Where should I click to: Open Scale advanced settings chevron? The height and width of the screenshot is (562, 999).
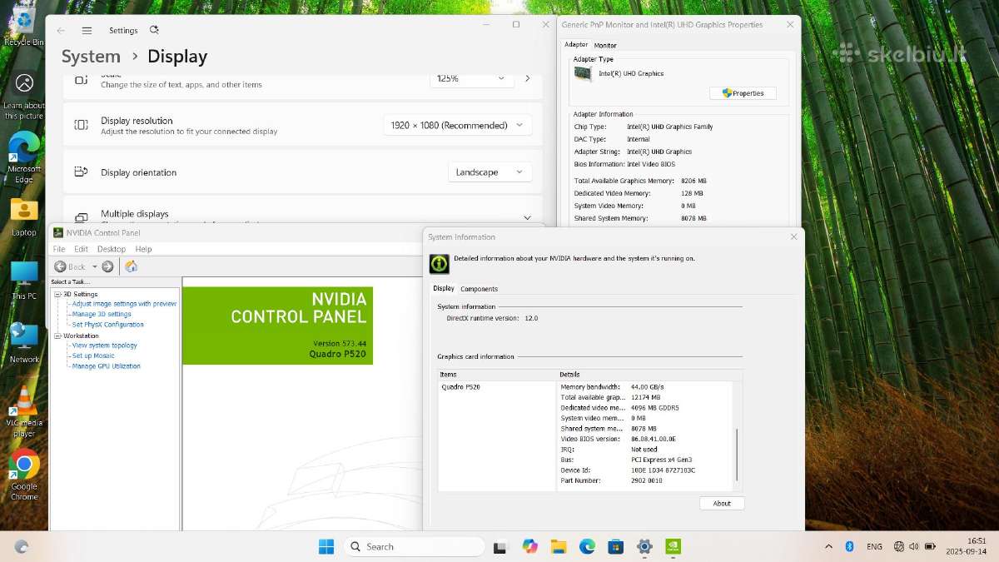tap(527, 77)
